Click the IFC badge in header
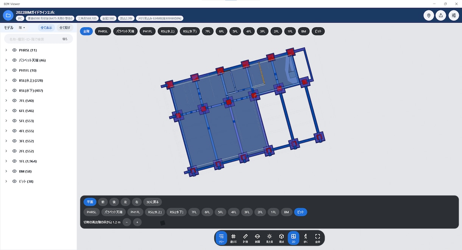 (20, 18)
